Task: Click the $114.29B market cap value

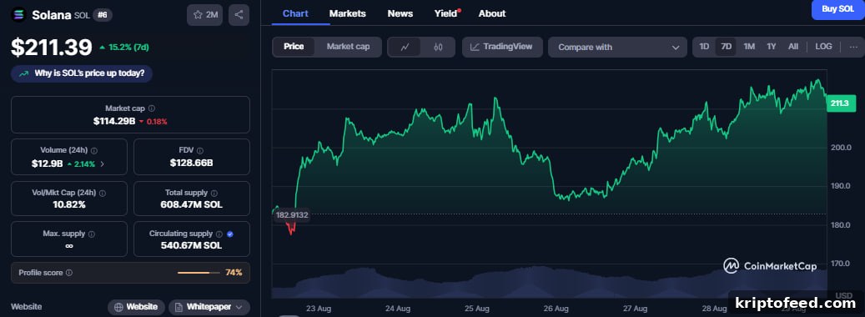Action: [x=114, y=121]
